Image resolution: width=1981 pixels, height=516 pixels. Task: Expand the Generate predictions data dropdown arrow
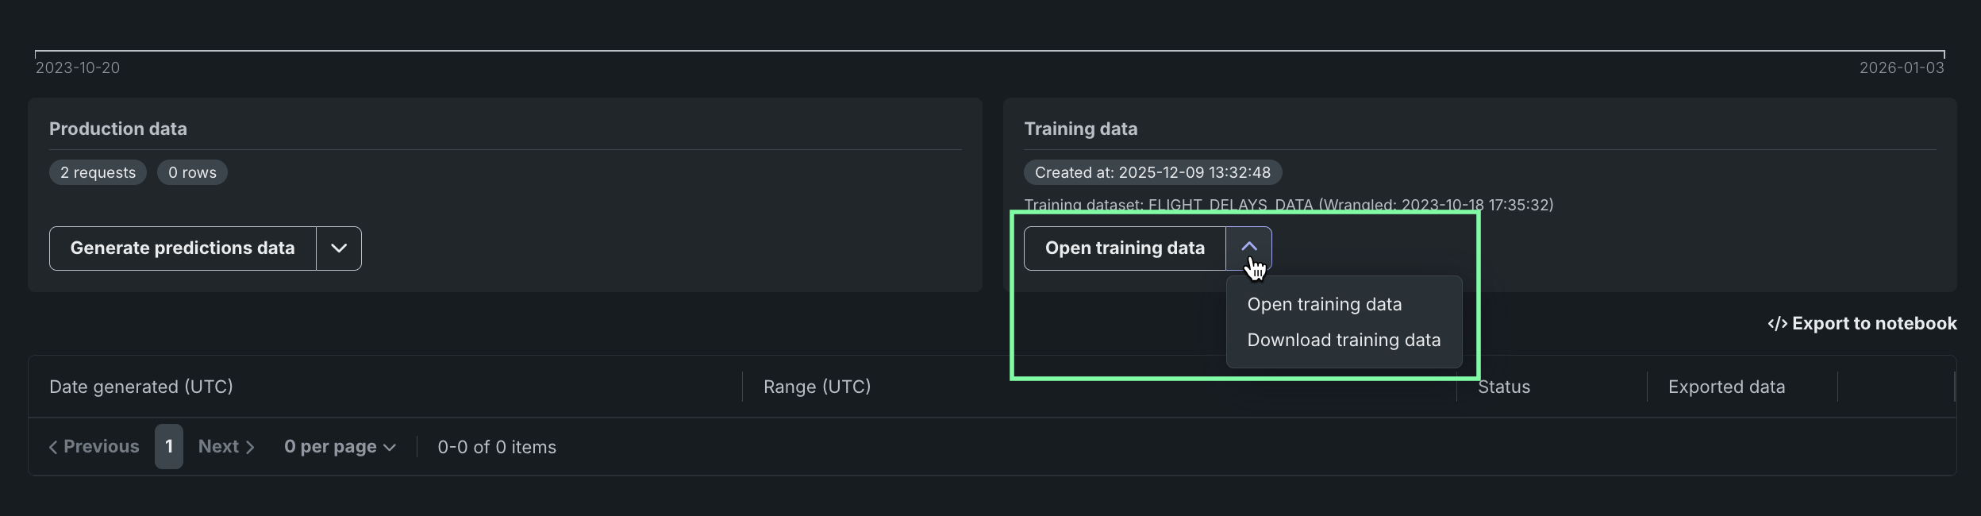click(x=339, y=248)
